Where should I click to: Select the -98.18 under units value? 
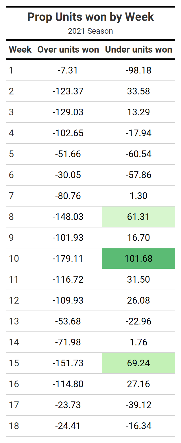tap(138, 70)
